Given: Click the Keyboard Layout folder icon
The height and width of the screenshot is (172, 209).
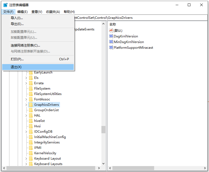Looking at the screenshot, I should click(x=31, y=159).
